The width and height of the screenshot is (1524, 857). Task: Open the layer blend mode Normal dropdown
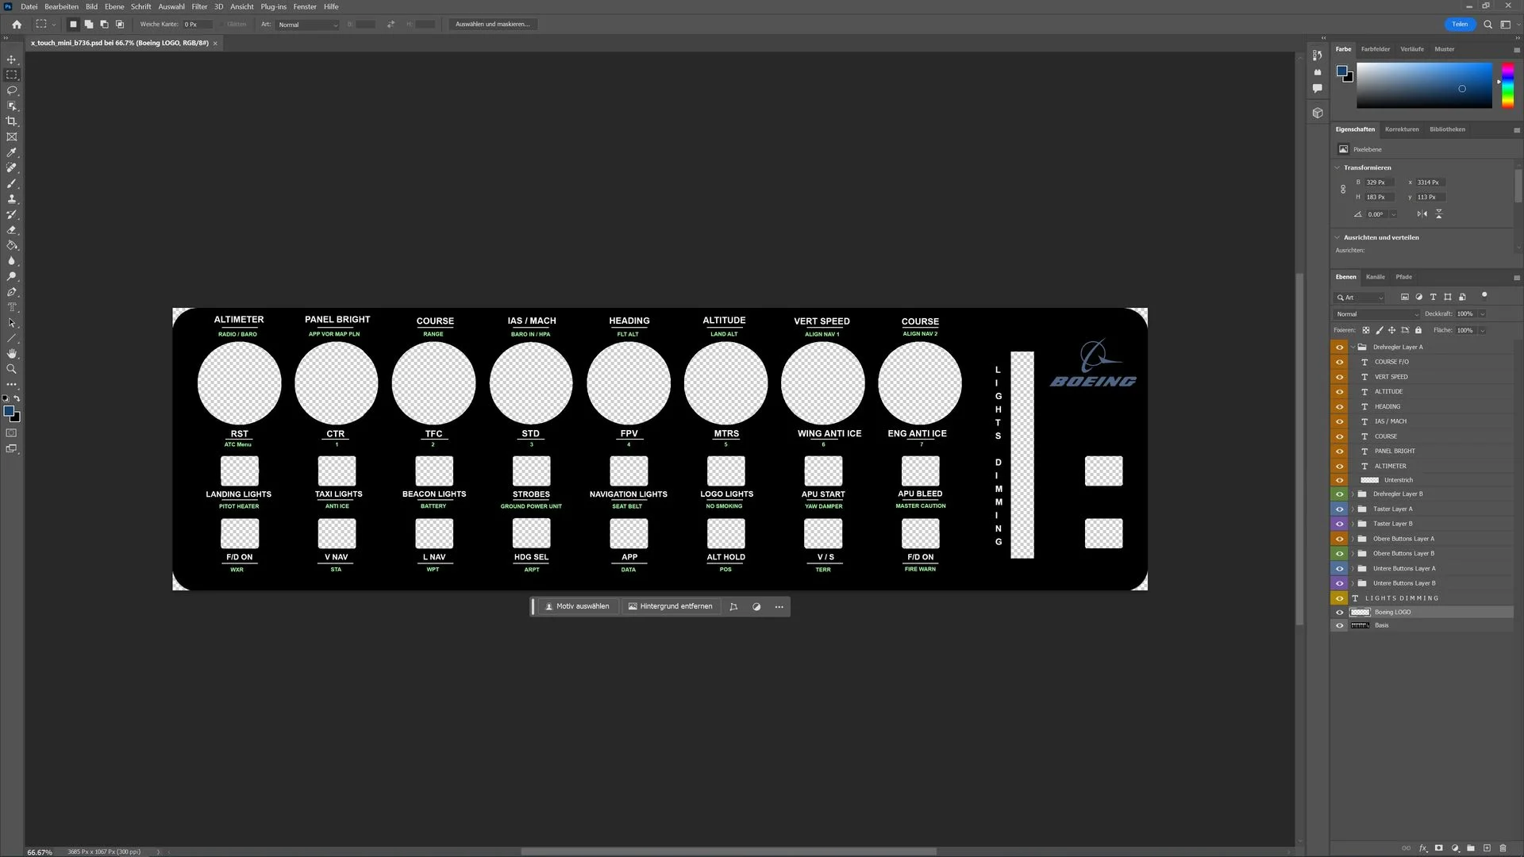point(1377,314)
